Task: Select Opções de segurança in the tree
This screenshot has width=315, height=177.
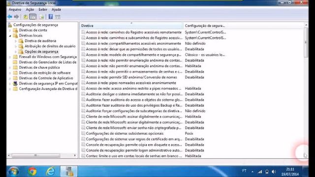Action: pyautogui.click(x=41, y=52)
